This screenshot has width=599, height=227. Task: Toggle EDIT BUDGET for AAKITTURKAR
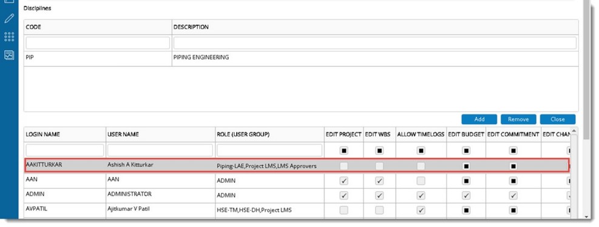pos(466,166)
